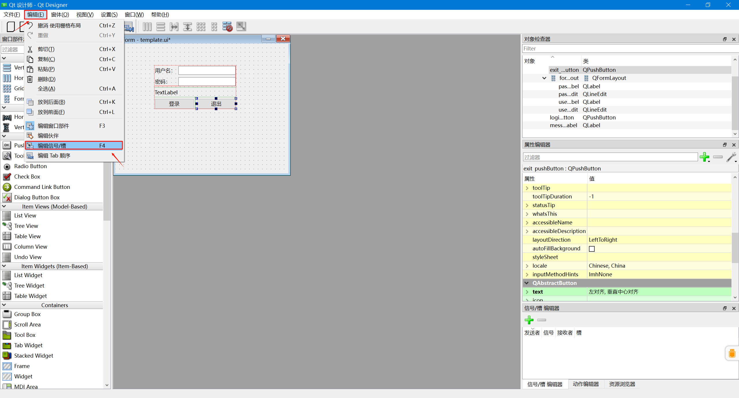Click horizontal splitter layout icon
The image size is (739, 398).
(174, 27)
